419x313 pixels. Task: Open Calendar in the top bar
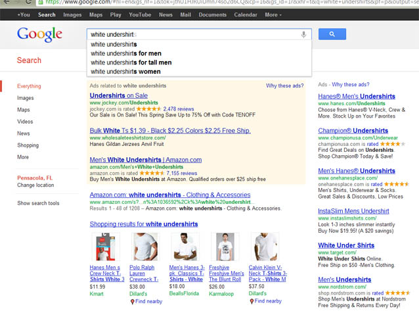(246, 14)
